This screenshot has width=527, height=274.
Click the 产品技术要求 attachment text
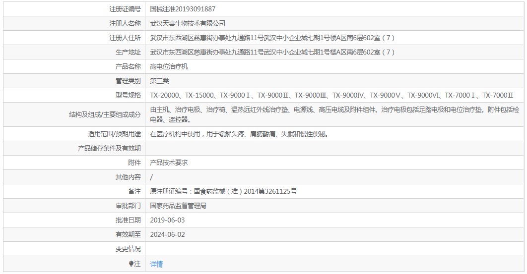point(169,163)
